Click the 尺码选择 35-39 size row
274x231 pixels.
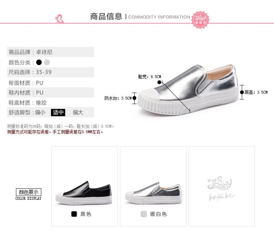[50, 72]
